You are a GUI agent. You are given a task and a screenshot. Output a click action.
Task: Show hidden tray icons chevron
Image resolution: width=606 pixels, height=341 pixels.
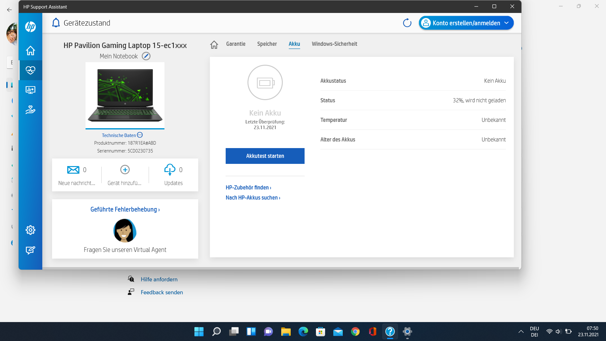click(521, 332)
